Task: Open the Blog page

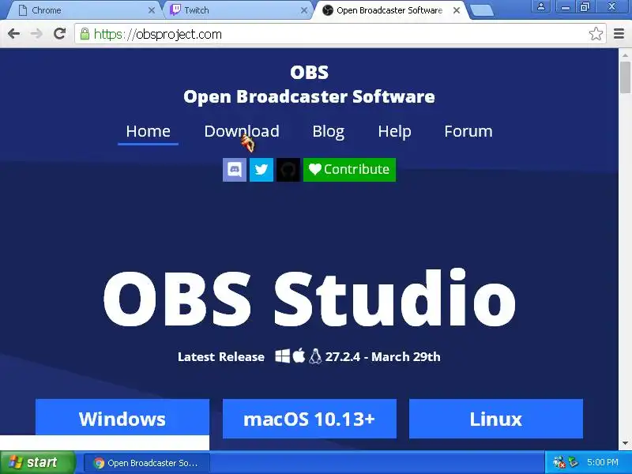Action: pos(329,131)
